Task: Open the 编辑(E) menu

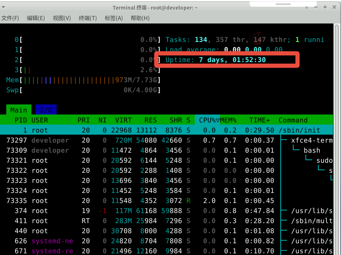Action: coord(36,18)
